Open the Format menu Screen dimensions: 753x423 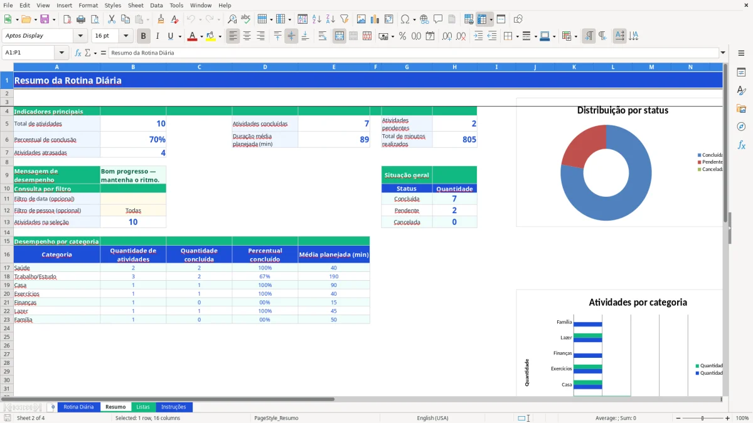pyautogui.click(x=88, y=5)
